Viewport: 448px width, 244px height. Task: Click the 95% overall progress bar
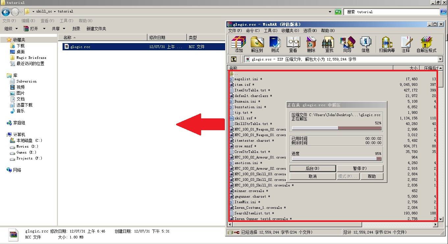point(336,159)
